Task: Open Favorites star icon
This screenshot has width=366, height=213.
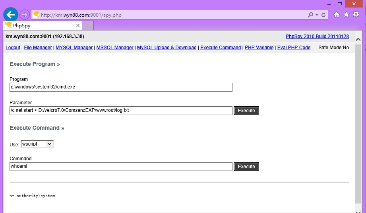Action: 346,15
